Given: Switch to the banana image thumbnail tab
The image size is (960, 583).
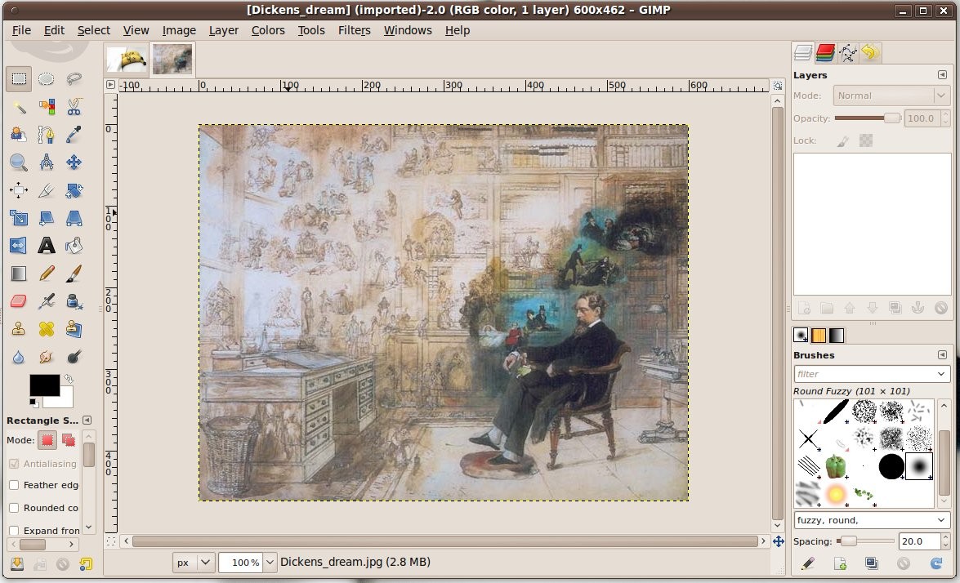Looking at the screenshot, I should (127, 60).
